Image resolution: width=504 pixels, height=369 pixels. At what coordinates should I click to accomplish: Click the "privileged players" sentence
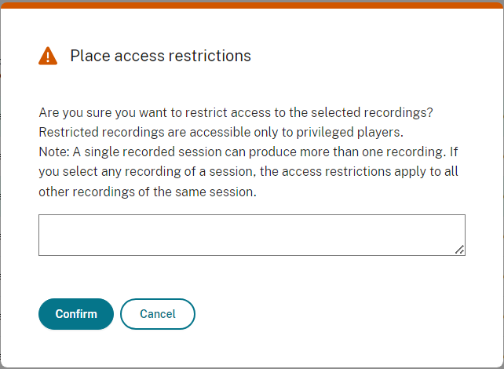tap(221, 132)
